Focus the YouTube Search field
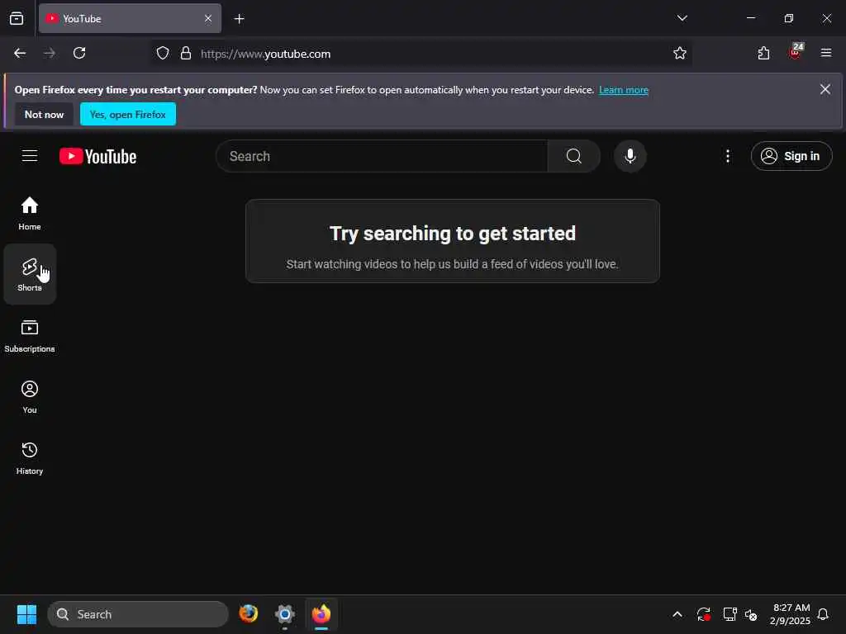846x634 pixels. 382,156
